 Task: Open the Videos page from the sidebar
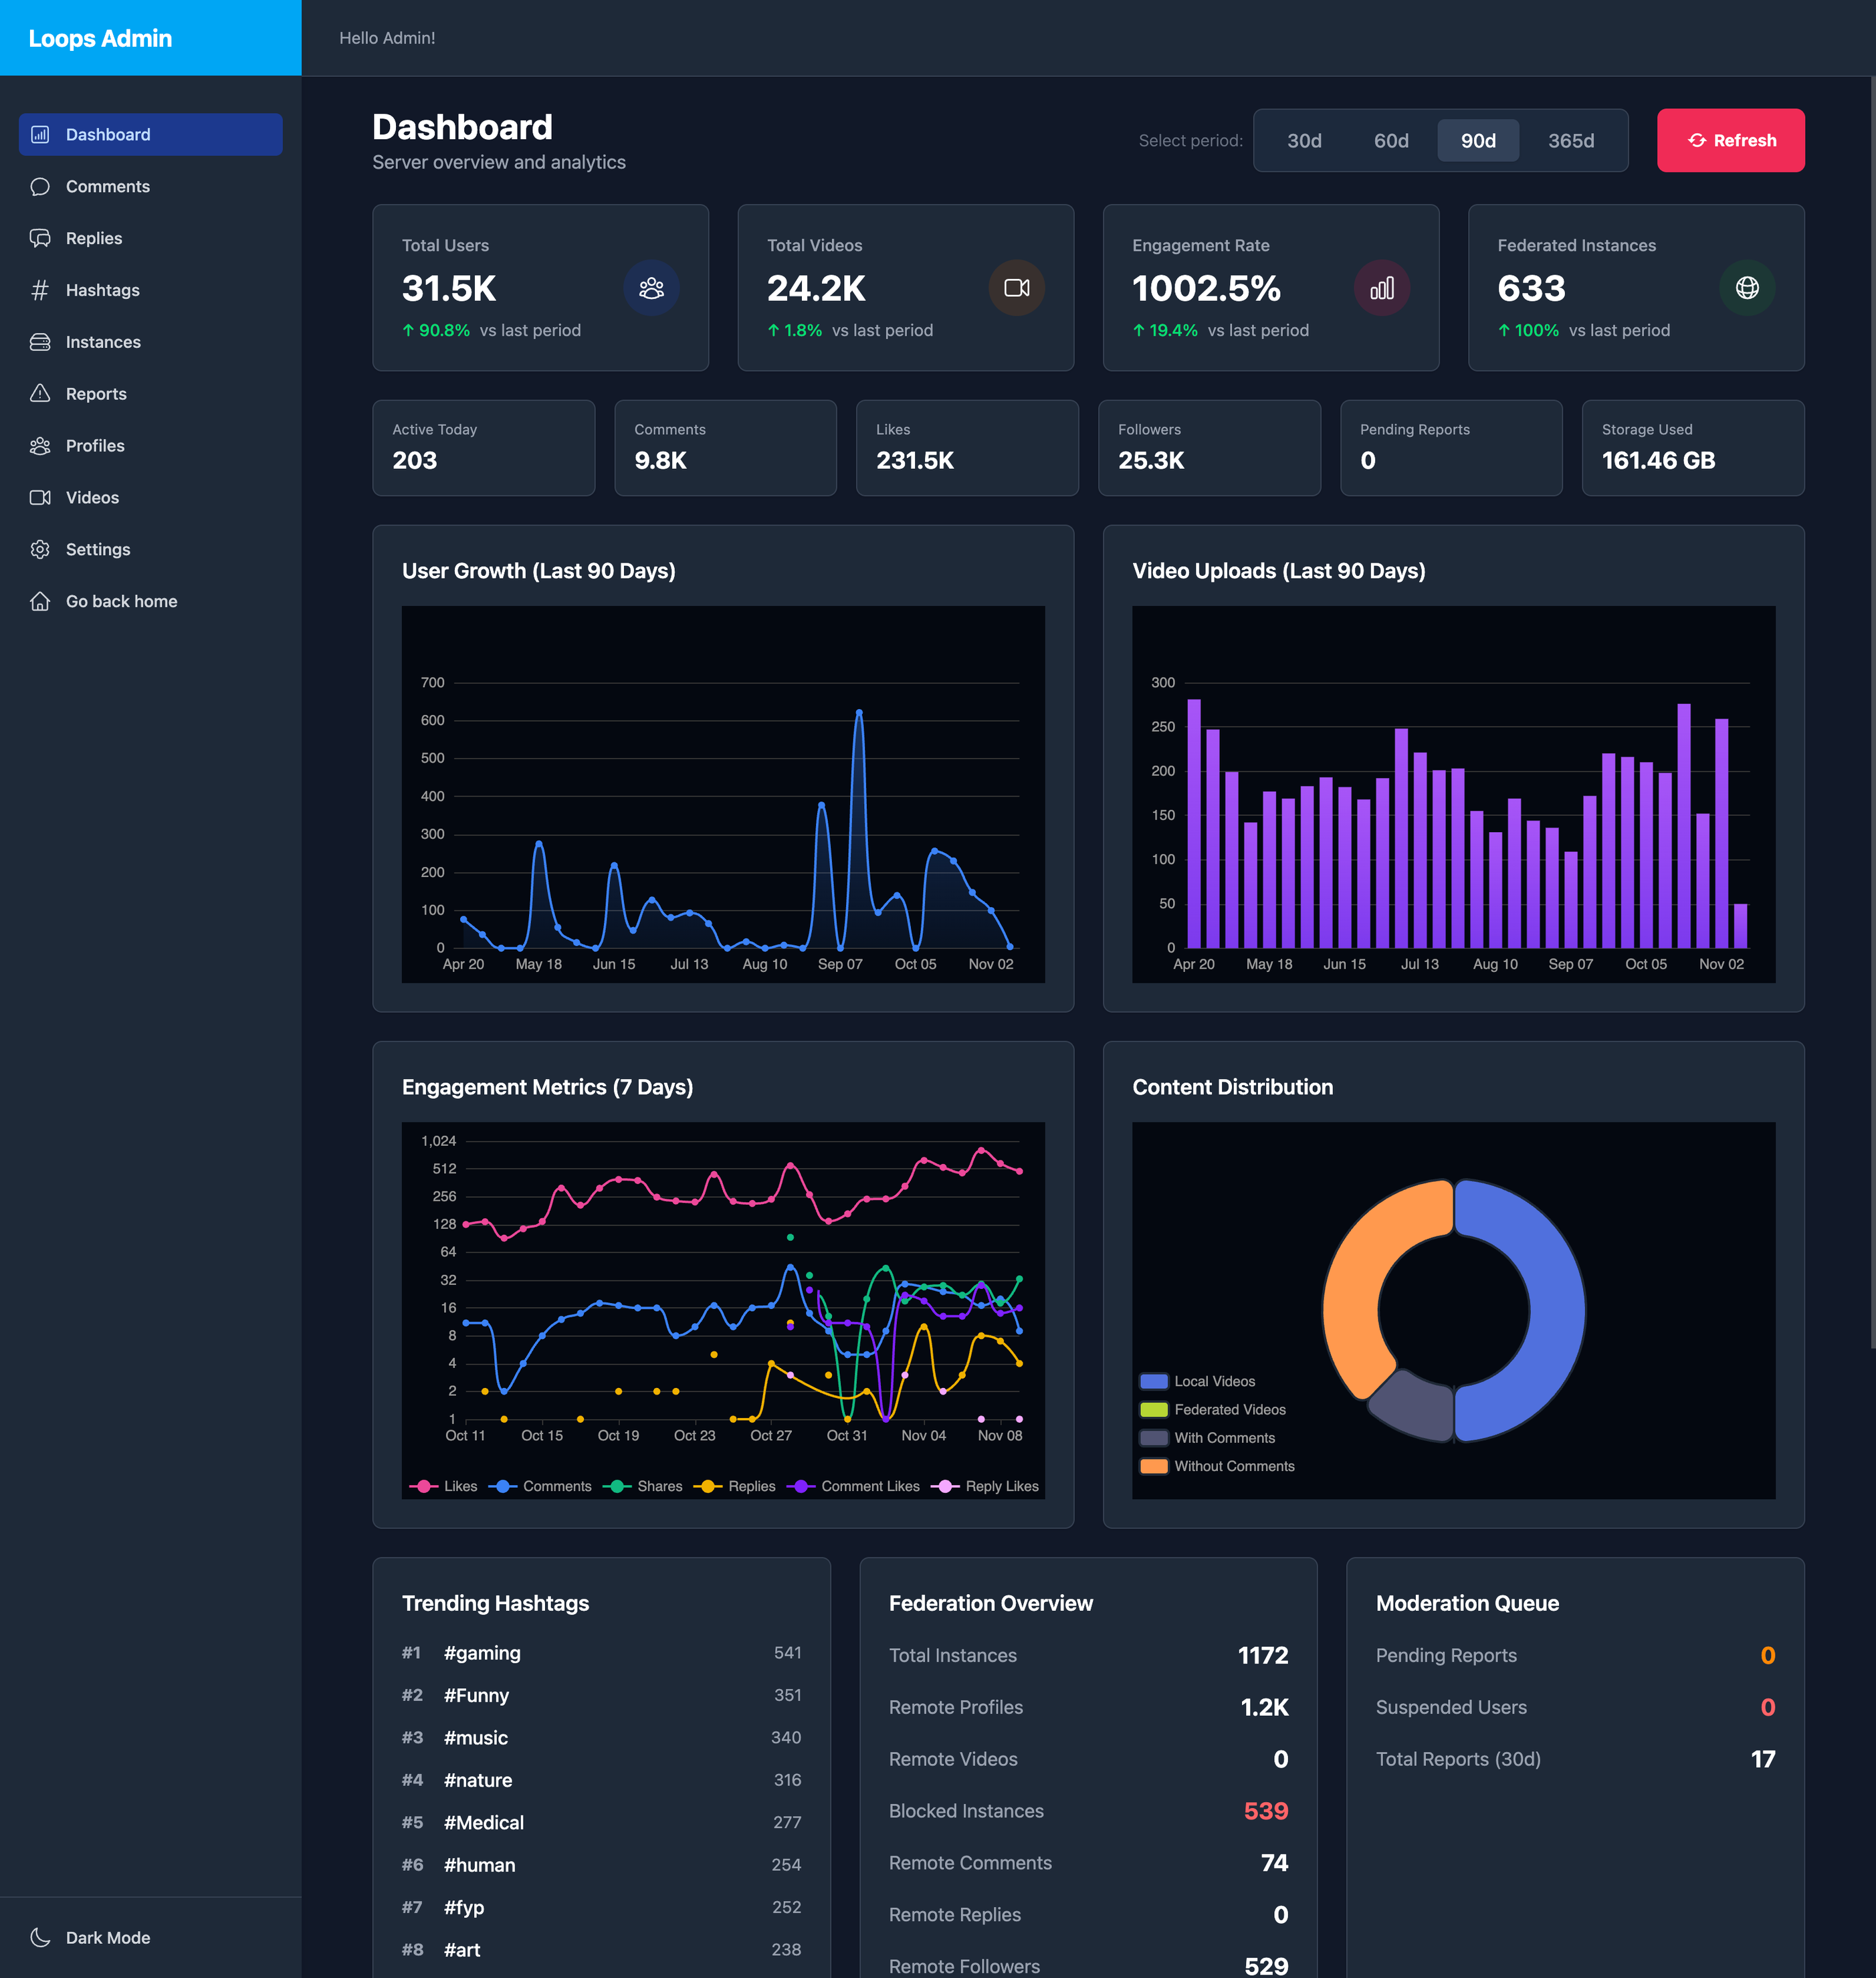click(92, 498)
